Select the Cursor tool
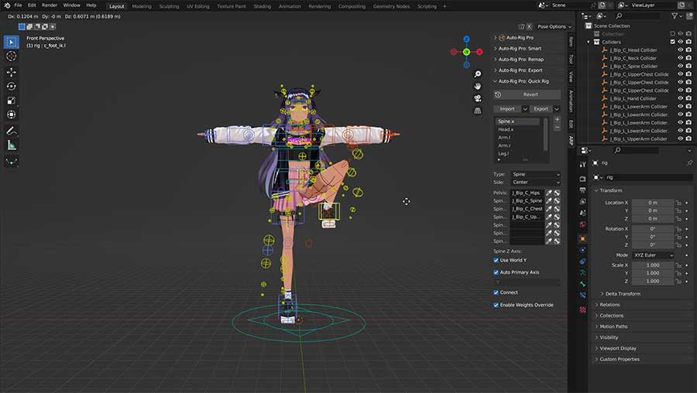The width and height of the screenshot is (697, 393). [12, 56]
